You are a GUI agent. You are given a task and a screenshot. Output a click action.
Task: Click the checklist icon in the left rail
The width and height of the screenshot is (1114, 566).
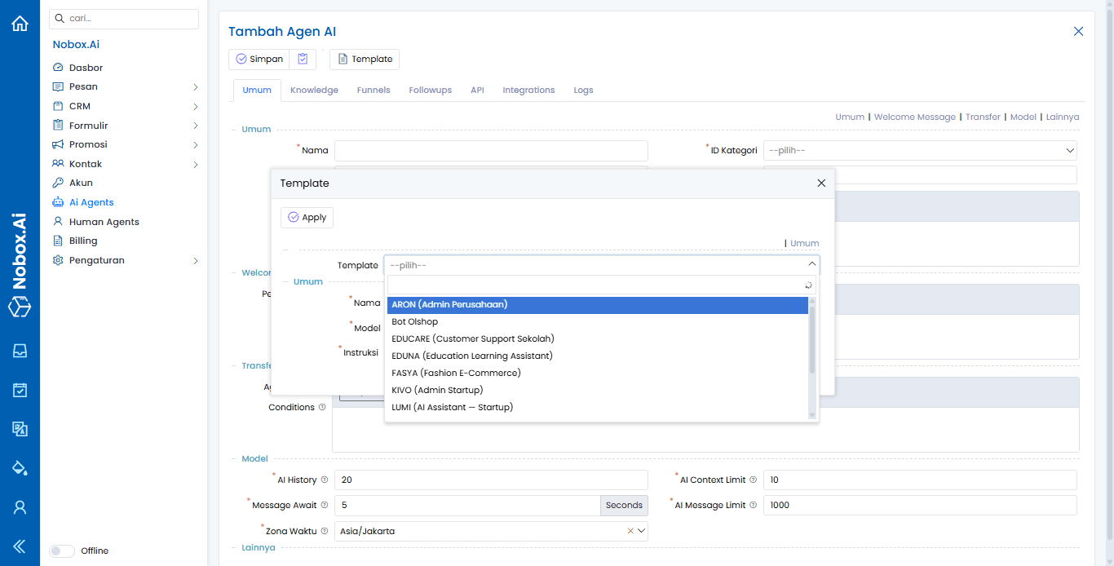tap(19, 390)
